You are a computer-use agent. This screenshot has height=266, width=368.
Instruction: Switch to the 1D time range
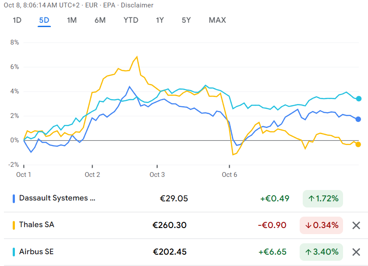(x=17, y=20)
